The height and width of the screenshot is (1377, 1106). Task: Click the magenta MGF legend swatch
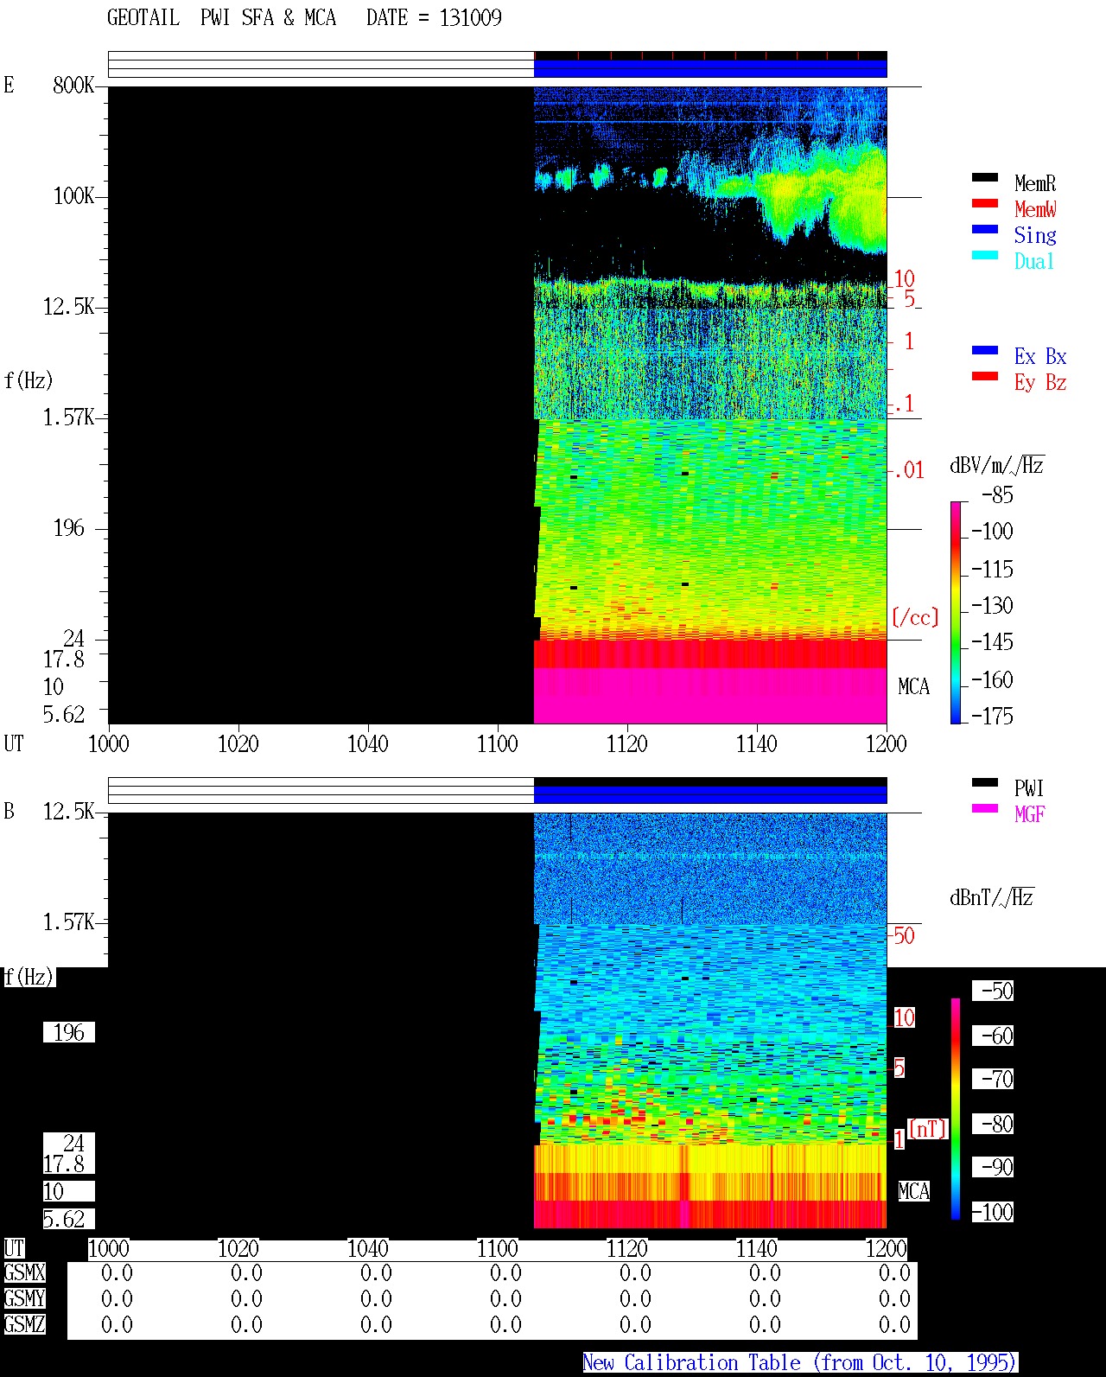pos(984,808)
